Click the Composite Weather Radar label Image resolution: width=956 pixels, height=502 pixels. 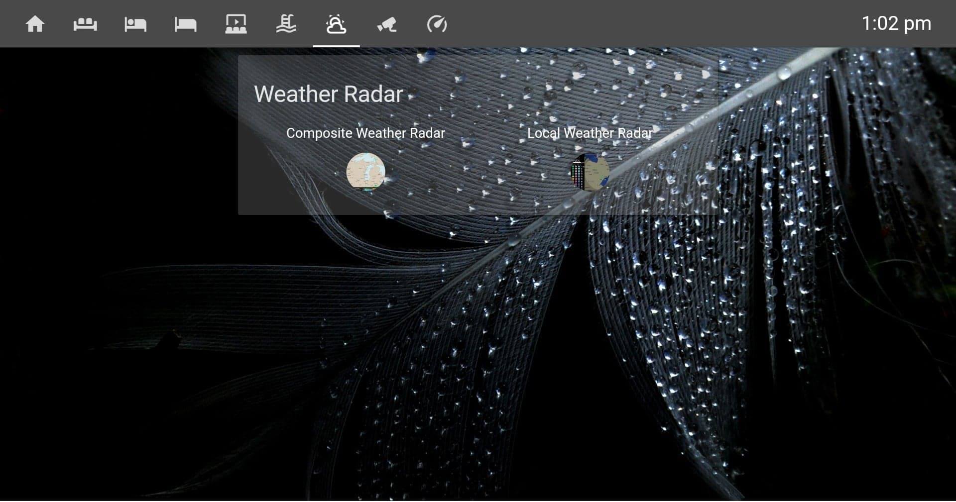coord(365,133)
